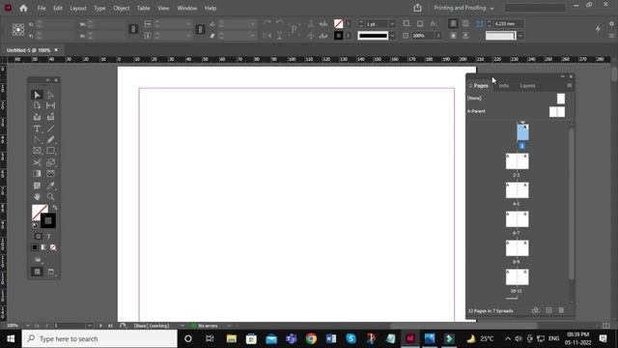Open Printing and Proofing workspace dropdown

(463, 8)
